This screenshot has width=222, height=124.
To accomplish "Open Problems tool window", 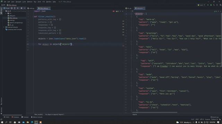I will pyautogui.click(x=15, y=117).
